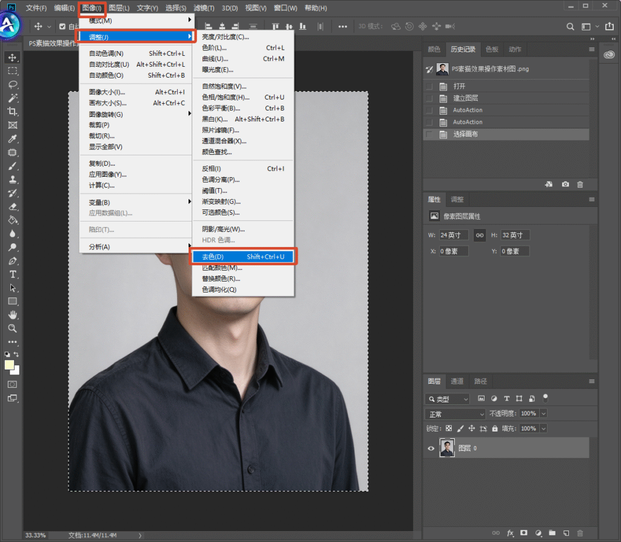Create new snapshot camera icon in History
Viewport: 621px width, 542px height.
point(565,185)
